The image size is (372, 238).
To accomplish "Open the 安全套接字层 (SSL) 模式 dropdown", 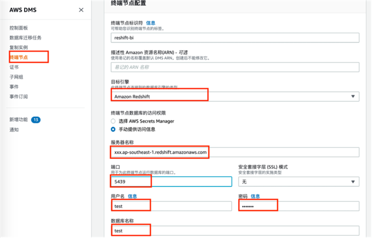I will (299, 182).
